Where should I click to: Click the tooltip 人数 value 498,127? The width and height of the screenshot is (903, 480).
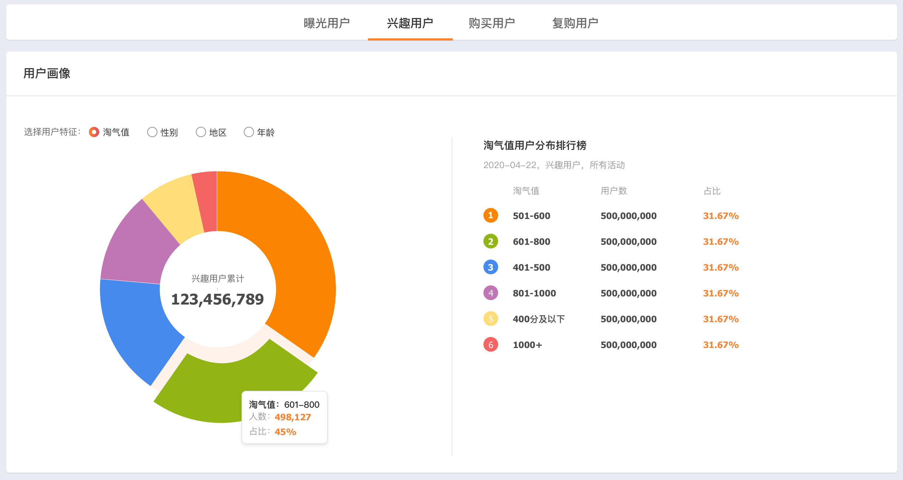pos(293,417)
